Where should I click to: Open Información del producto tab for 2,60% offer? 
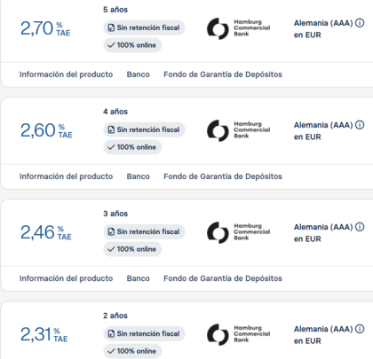tap(66, 176)
